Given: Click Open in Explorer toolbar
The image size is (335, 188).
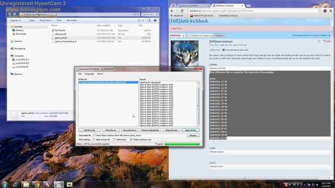Looking at the screenshot, I should pos(30,20).
